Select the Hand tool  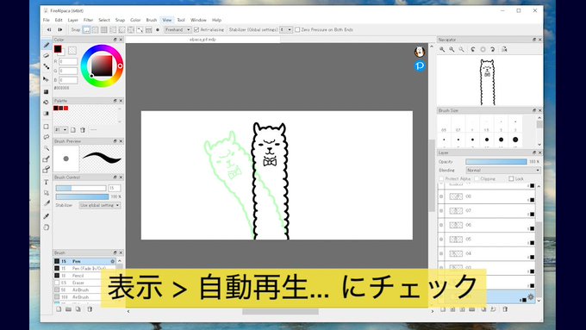47,227
